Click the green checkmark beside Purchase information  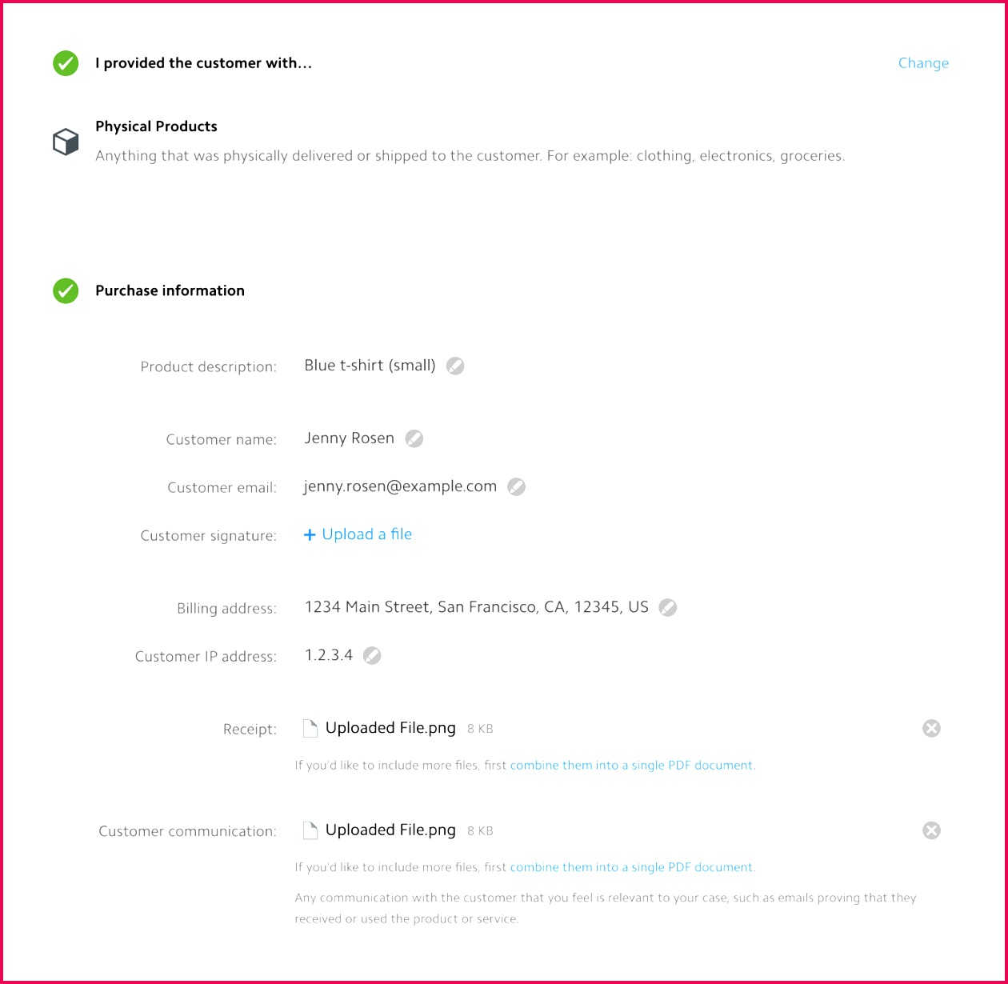66,291
